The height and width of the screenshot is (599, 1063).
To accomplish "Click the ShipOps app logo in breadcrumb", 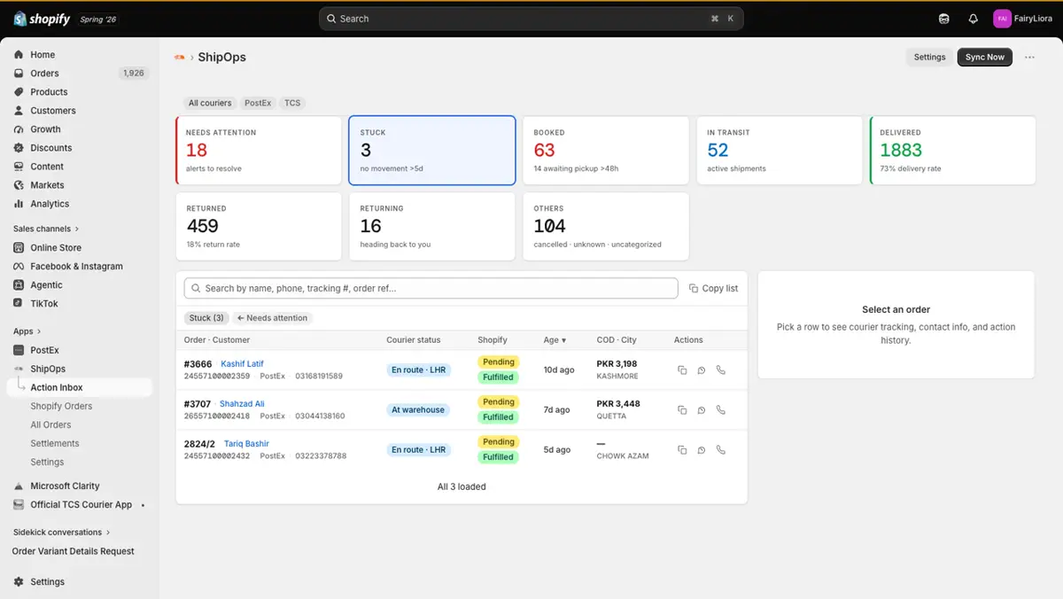I will pyautogui.click(x=180, y=57).
